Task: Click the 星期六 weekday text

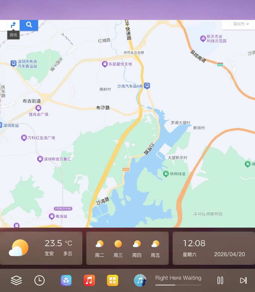Action: [190, 255]
